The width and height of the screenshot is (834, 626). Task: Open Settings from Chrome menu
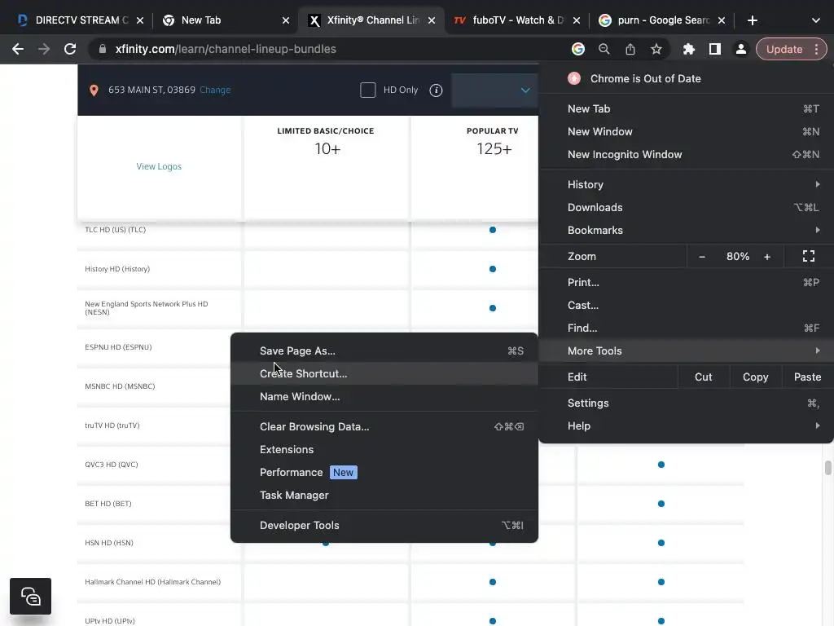(686, 403)
